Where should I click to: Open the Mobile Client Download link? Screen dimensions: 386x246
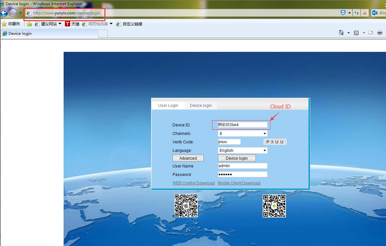pyautogui.click(x=239, y=183)
